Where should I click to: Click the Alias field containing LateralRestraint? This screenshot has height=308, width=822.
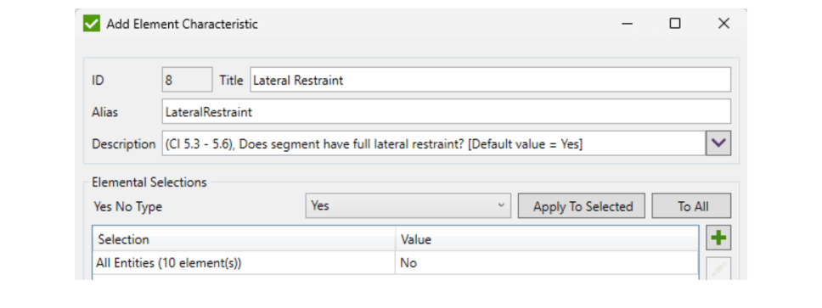[x=446, y=112]
